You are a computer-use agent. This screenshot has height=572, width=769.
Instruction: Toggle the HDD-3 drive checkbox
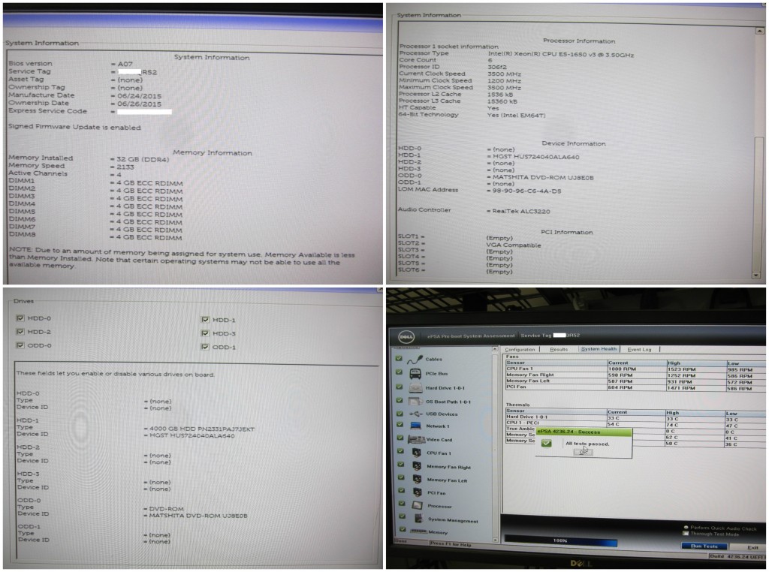205,333
